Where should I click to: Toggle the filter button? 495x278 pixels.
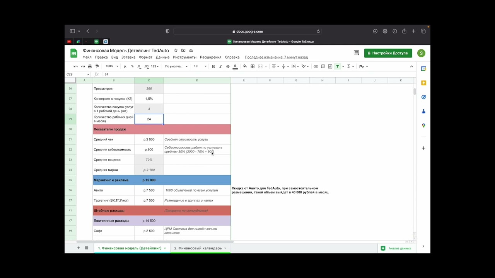pos(338,66)
